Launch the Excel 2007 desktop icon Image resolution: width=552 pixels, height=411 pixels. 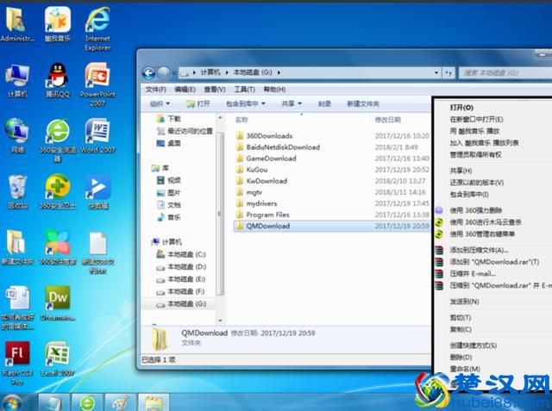pos(58,354)
